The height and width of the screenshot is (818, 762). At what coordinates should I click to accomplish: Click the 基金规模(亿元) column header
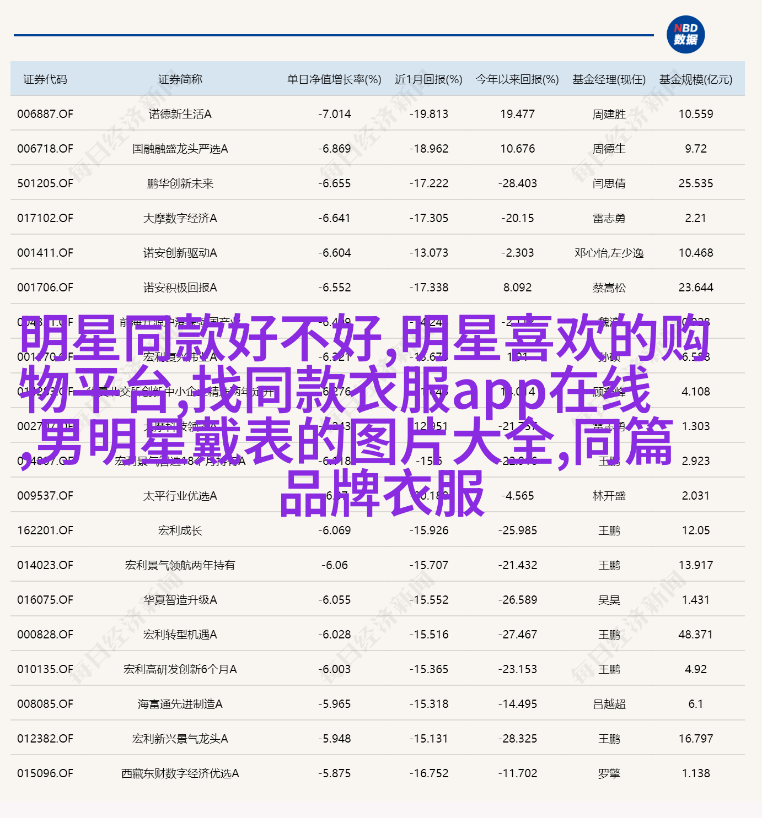click(x=696, y=79)
